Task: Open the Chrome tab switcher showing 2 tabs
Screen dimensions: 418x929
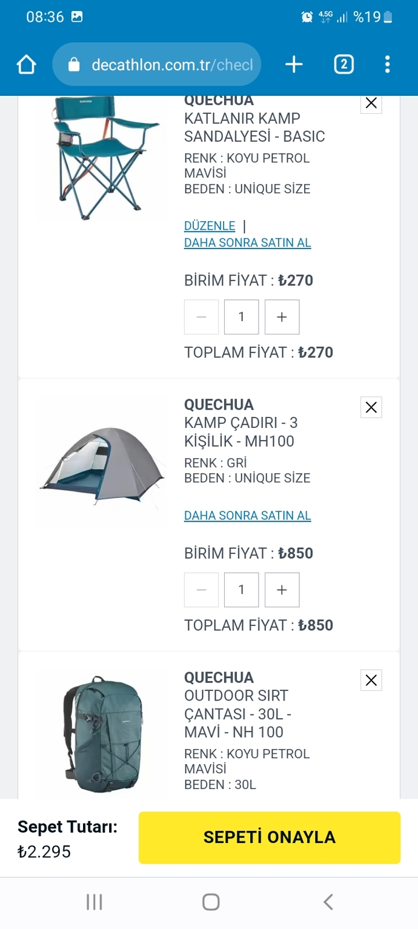Action: tap(343, 64)
